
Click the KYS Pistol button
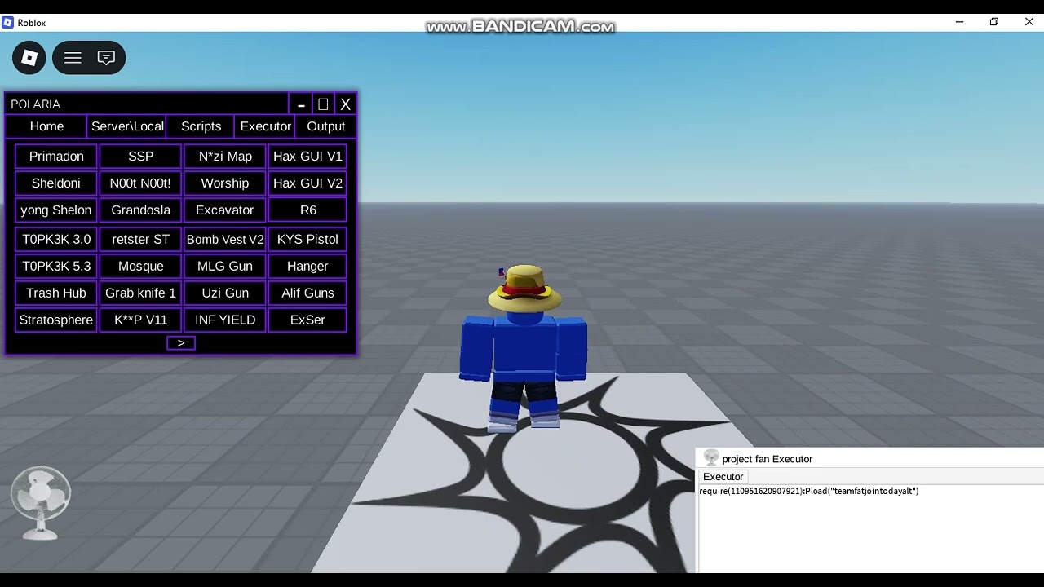307,240
